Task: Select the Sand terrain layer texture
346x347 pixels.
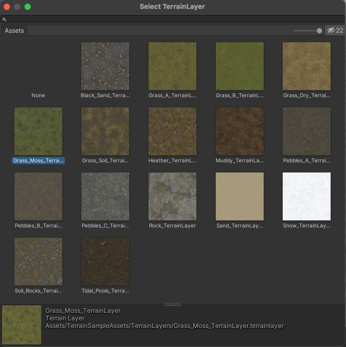Action: tap(239, 196)
